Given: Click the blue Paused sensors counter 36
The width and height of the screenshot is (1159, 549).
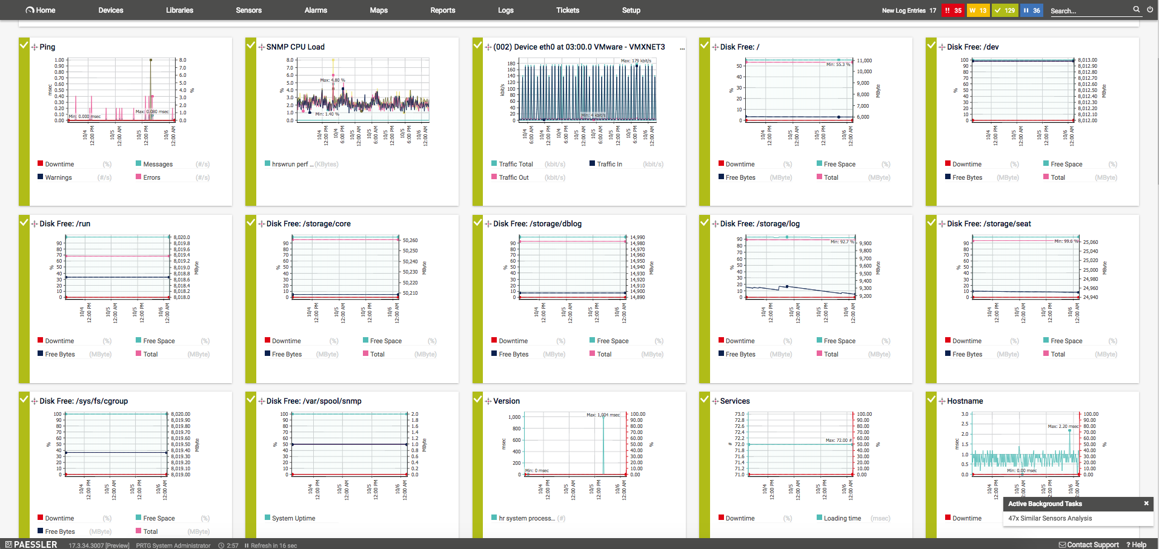Looking at the screenshot, I should pyautogui.click(x=1032, y=10).
